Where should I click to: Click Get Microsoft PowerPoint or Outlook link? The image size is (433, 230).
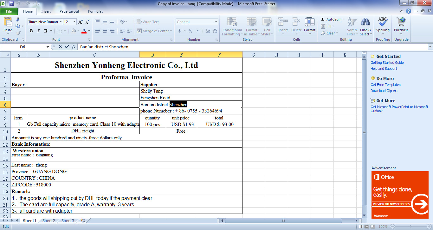(399, 109)
